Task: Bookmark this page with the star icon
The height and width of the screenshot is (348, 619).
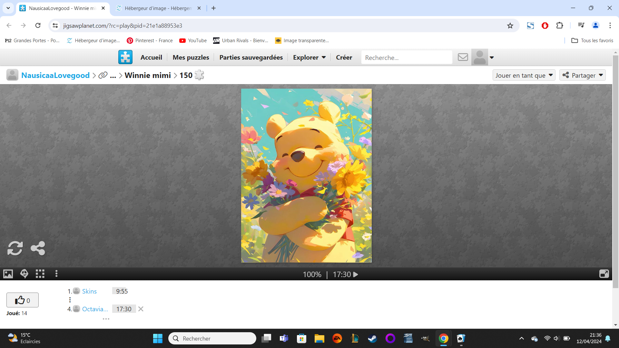Action: [510, 26]
